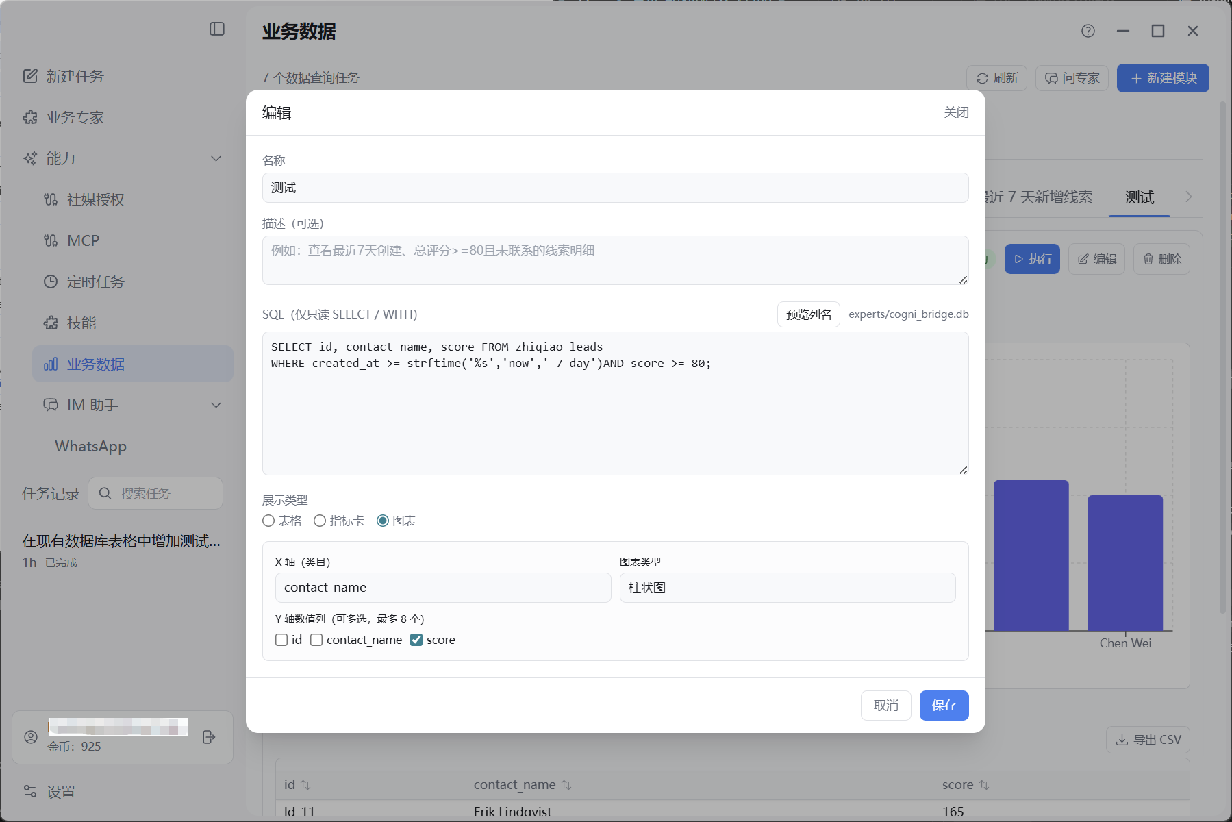Sort table by contact_name column arrows
This screenshot has width=1232, height=822.
coord(566,785)
